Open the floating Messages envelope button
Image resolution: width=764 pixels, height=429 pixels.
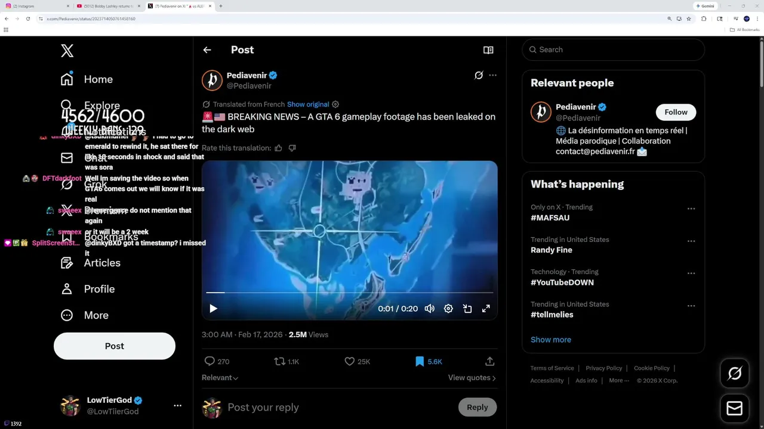[x=735, y=408]
